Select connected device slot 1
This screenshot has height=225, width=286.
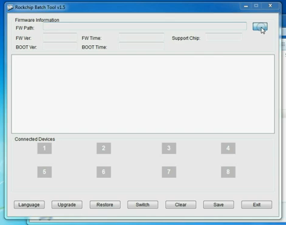pyautogui.click(x=45, y=148)
